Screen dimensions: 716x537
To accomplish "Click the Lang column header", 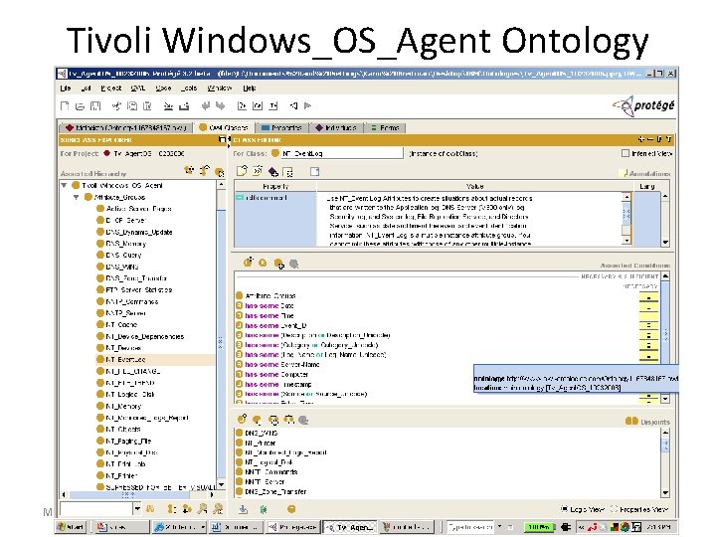I will pyautogui.click(x=647, y=186).
